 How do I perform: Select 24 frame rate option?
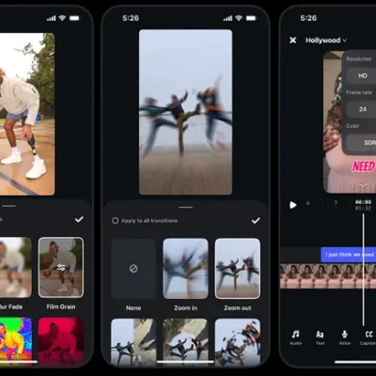362,109
